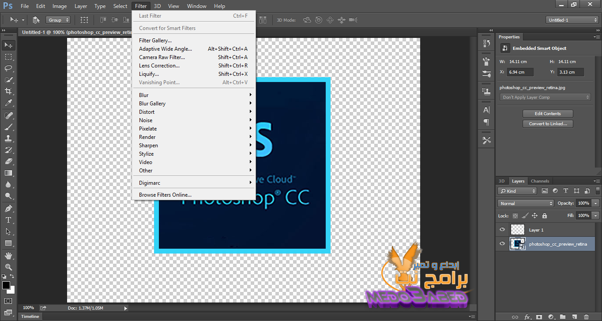This screenshot has height=321, width=602.
Task: Hide Layer 1 with its eye icon
Action: pyautogui.click(x=502, y=230)
